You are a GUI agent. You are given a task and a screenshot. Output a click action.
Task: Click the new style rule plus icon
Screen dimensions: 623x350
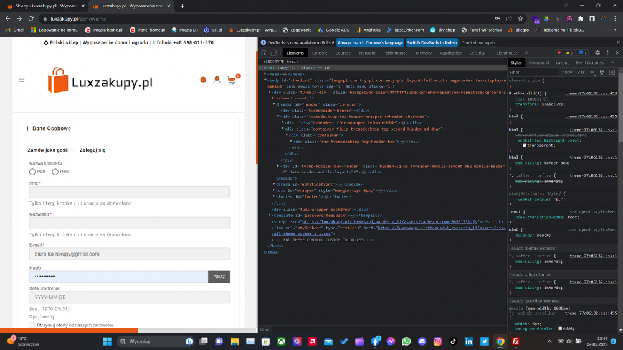click(592, 72)
